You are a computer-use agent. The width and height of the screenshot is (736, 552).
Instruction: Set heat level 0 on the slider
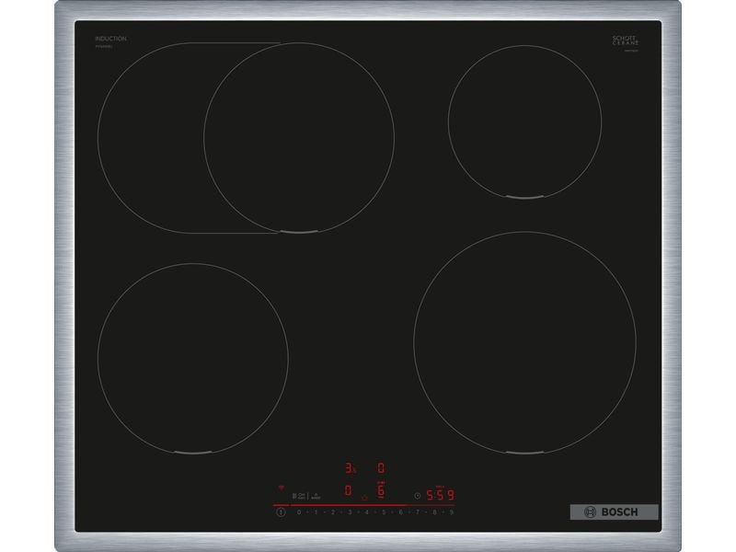(x=299, y=512)
